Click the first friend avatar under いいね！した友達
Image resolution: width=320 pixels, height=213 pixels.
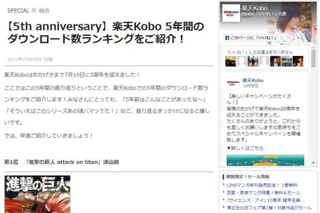pyautogui.click(x=230, y=61)
